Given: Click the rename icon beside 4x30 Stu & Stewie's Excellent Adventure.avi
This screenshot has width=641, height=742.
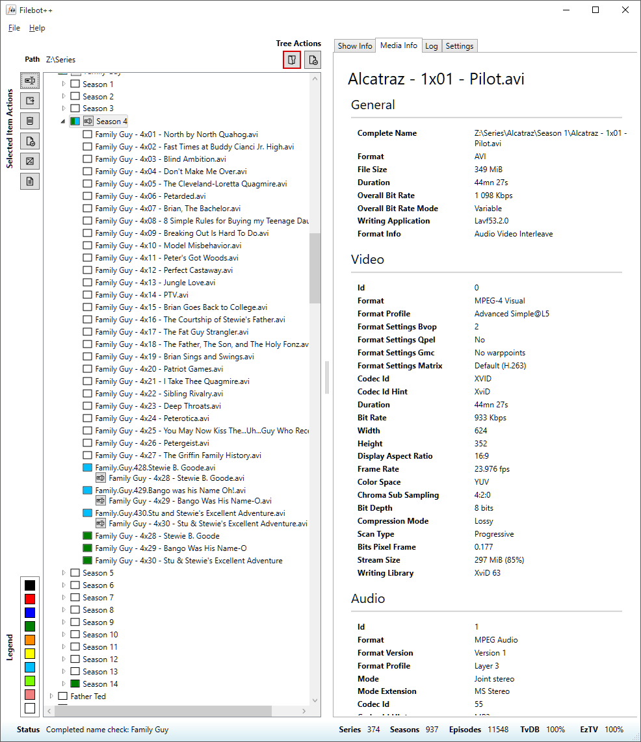Looking at the screenshot, I should 101,524.
